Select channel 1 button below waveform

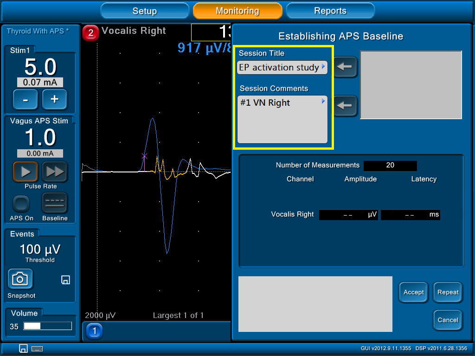(x=95, y=331)
